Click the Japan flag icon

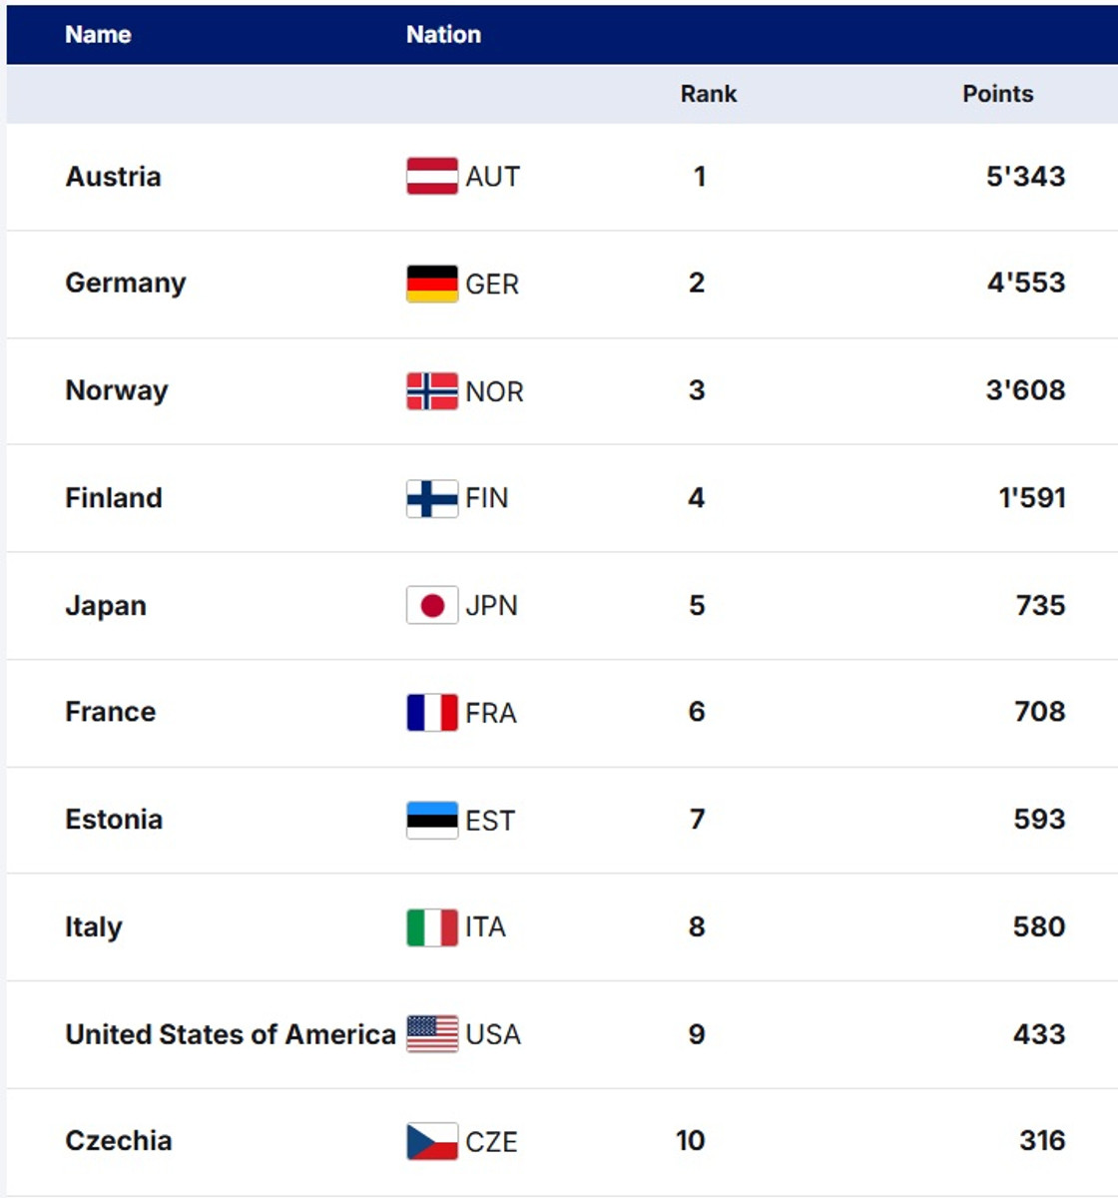(432, 605)
